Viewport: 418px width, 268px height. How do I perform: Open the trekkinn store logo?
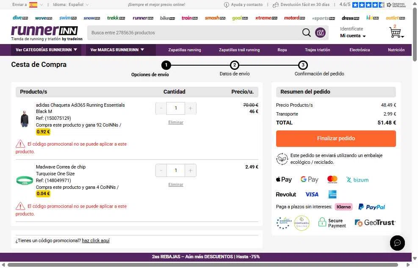tap(116, 18)
